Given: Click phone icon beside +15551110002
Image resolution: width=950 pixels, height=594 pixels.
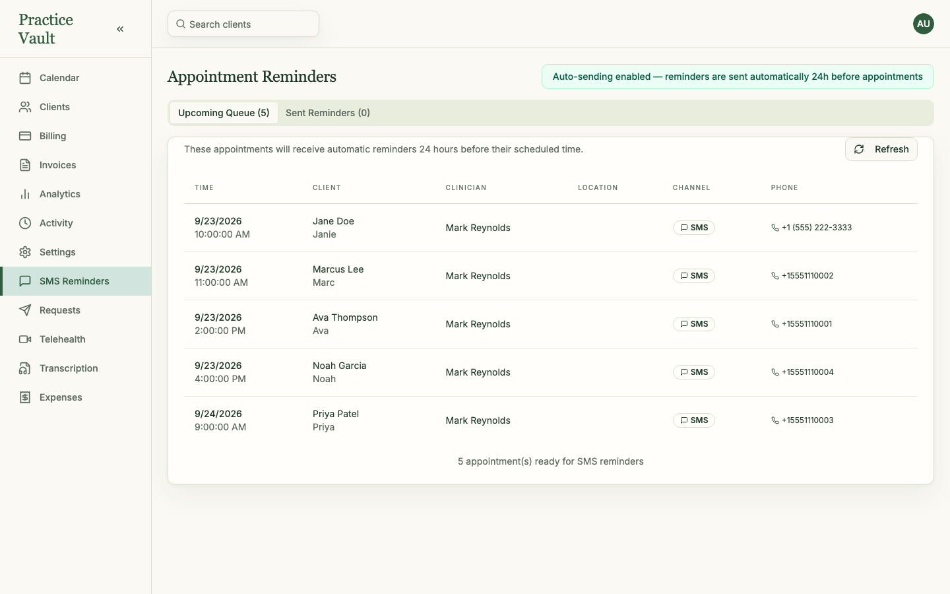Looking at the screenshot, I should pyautogui.click(x=775, y=276).
